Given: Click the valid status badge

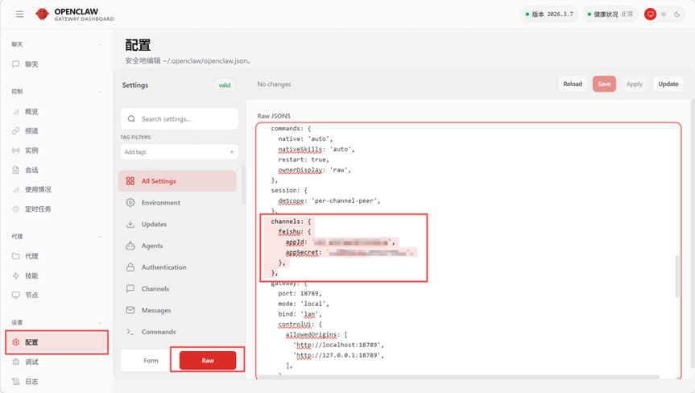Looking at the screenshot, I should (224, 85).
